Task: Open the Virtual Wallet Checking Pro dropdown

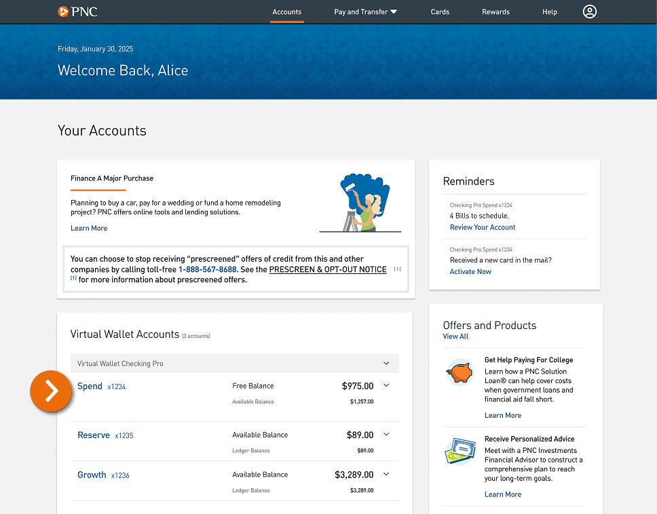Action: pyautogui.click(x=386, y=363)
